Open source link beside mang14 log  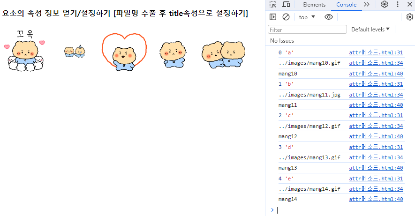pyautogui.click(x=376, y=199)
